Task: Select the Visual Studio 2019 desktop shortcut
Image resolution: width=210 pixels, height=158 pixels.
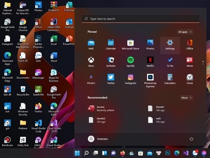Action: pos(54,126)
